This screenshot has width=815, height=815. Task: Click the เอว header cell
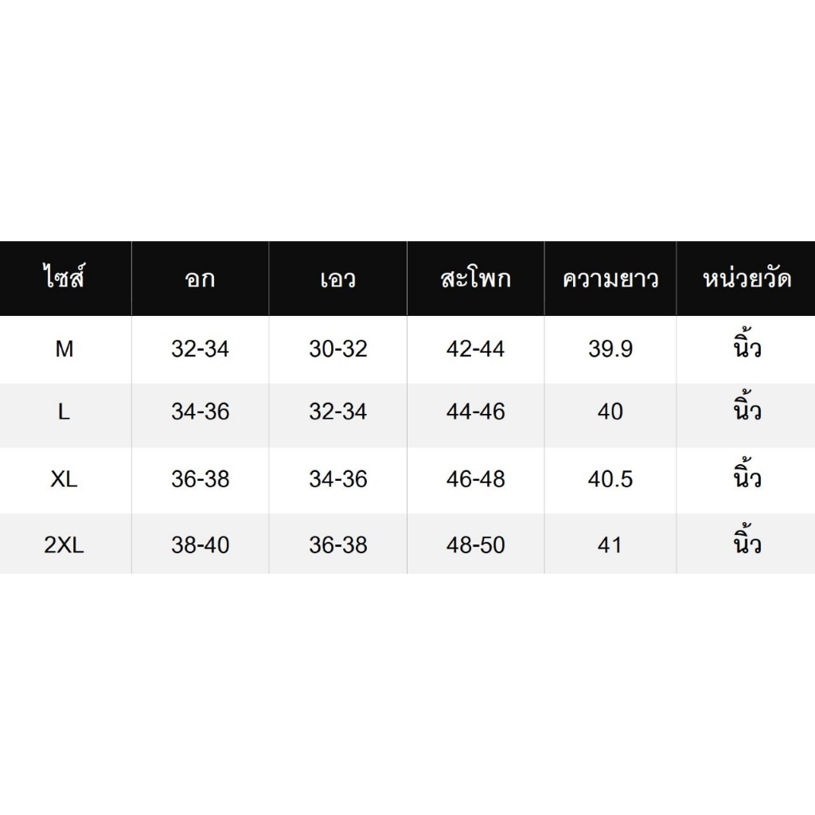click(x=338, y=279)
